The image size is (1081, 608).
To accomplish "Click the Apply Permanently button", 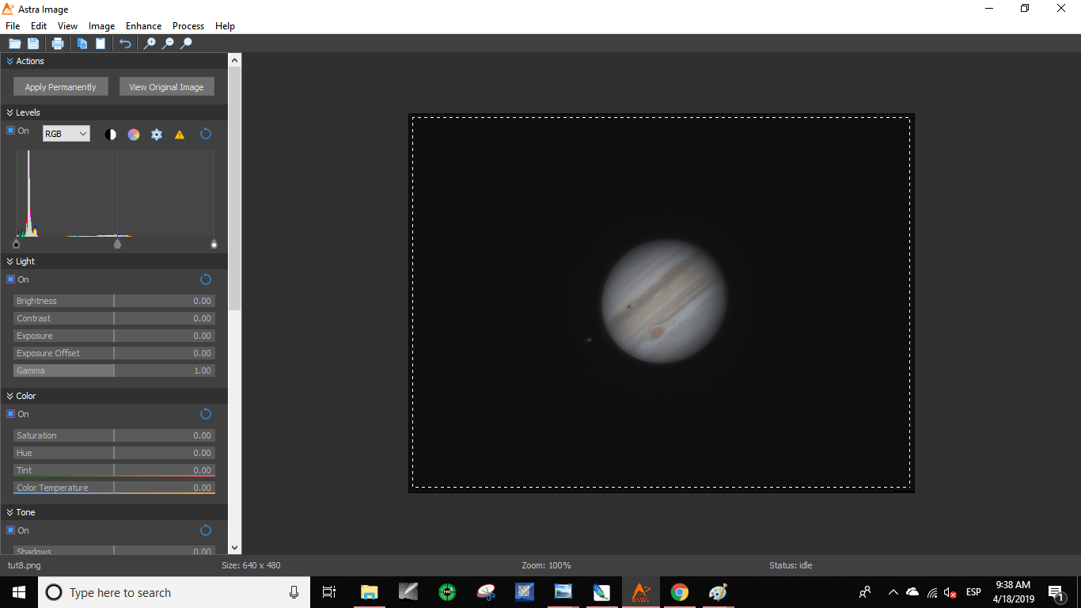I will (x=61, y=87).
